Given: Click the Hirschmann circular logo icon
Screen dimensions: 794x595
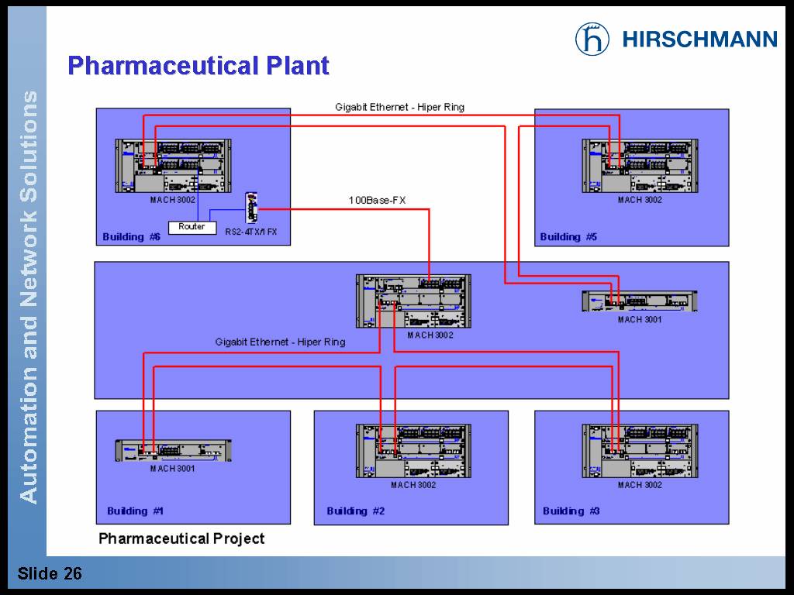Looking at the screenshot, I should click(x=592, y=39).
